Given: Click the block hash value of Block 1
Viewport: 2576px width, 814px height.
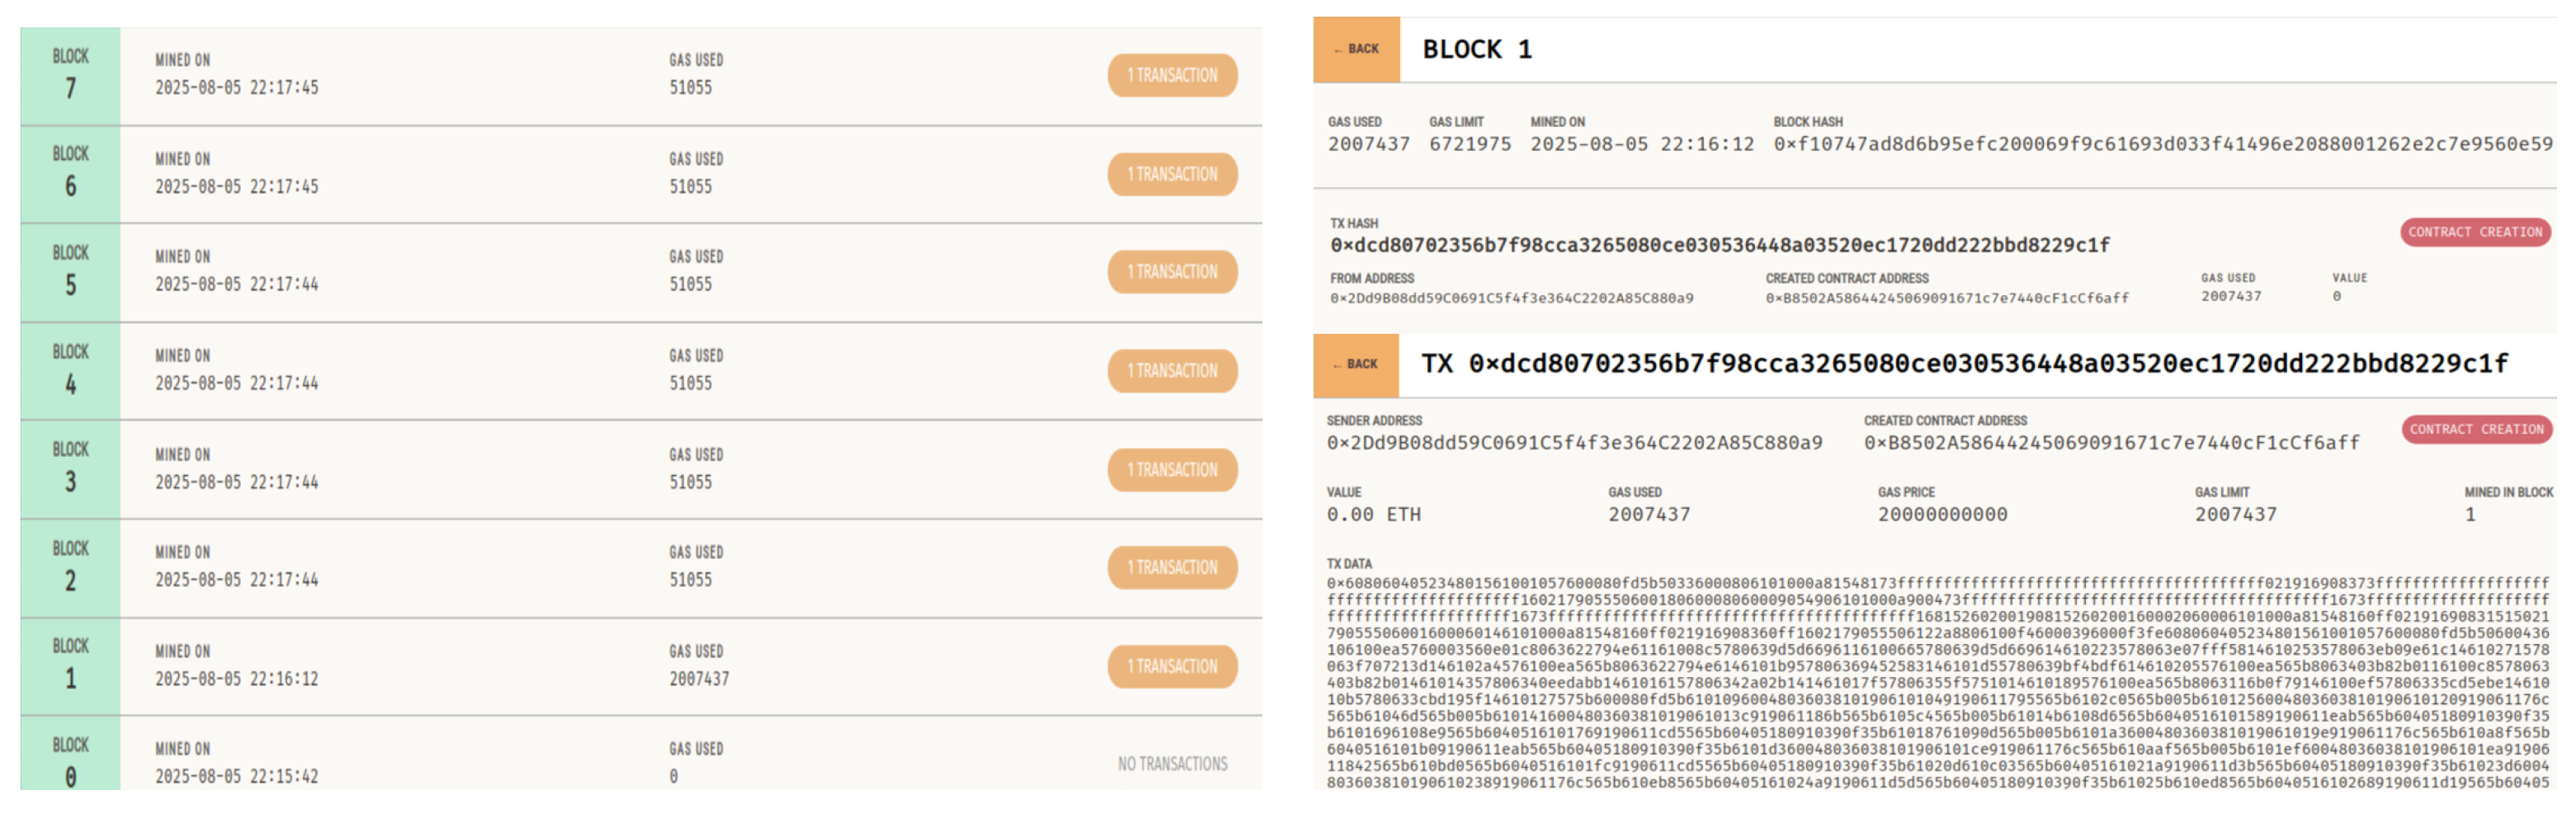Looking at the screenshot, I should [x=2162, y=144].
